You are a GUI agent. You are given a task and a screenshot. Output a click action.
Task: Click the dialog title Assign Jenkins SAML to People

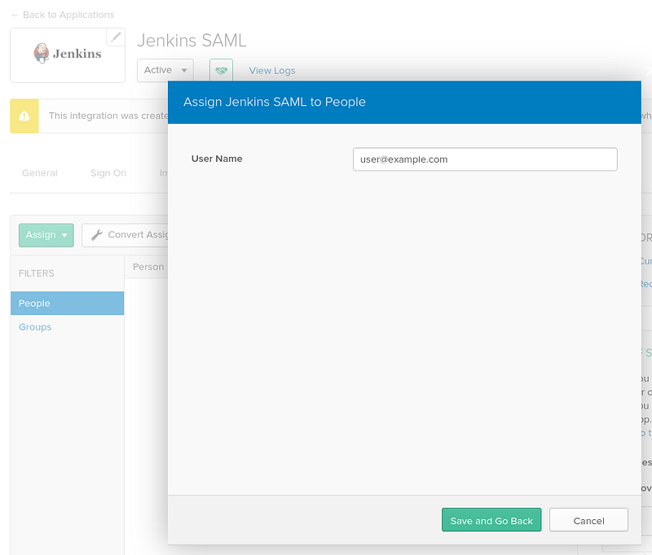pos(275,102)
